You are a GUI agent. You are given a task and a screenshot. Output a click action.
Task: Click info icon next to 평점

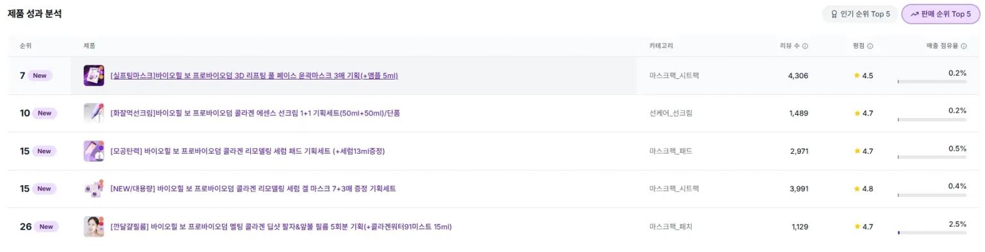870,46
